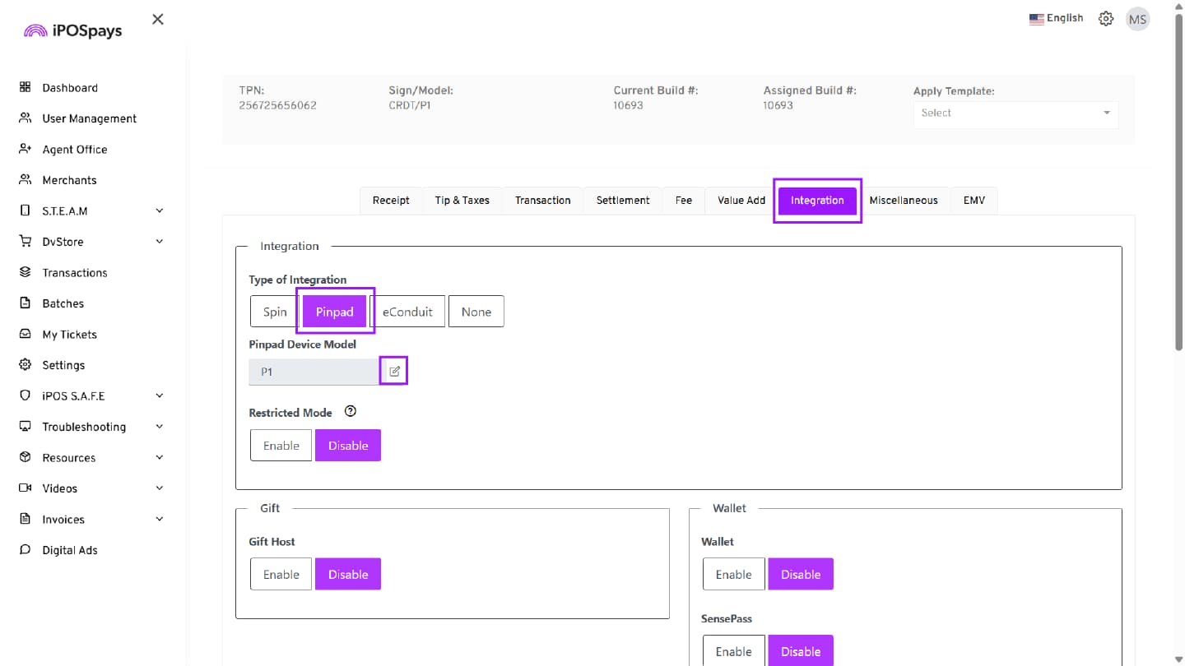
Task: Expand the Troubleshooting sidebar section
Action: pos(159,427)
